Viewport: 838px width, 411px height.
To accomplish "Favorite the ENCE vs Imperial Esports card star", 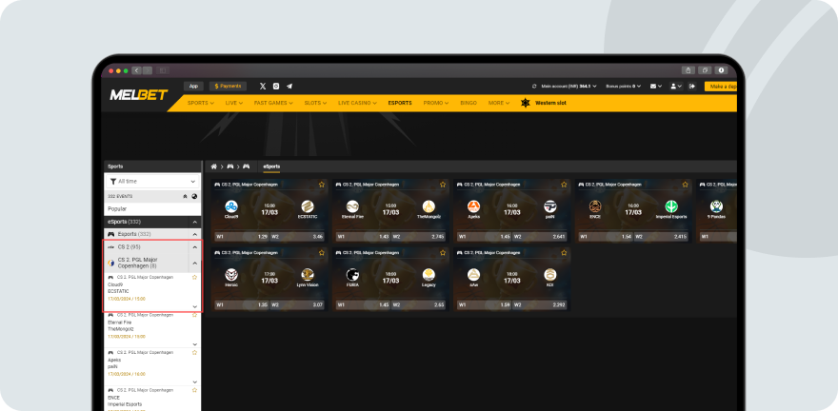I will pos(685,185).
